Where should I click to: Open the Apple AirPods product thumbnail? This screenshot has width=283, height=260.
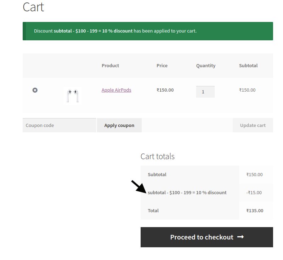point(72,96)
